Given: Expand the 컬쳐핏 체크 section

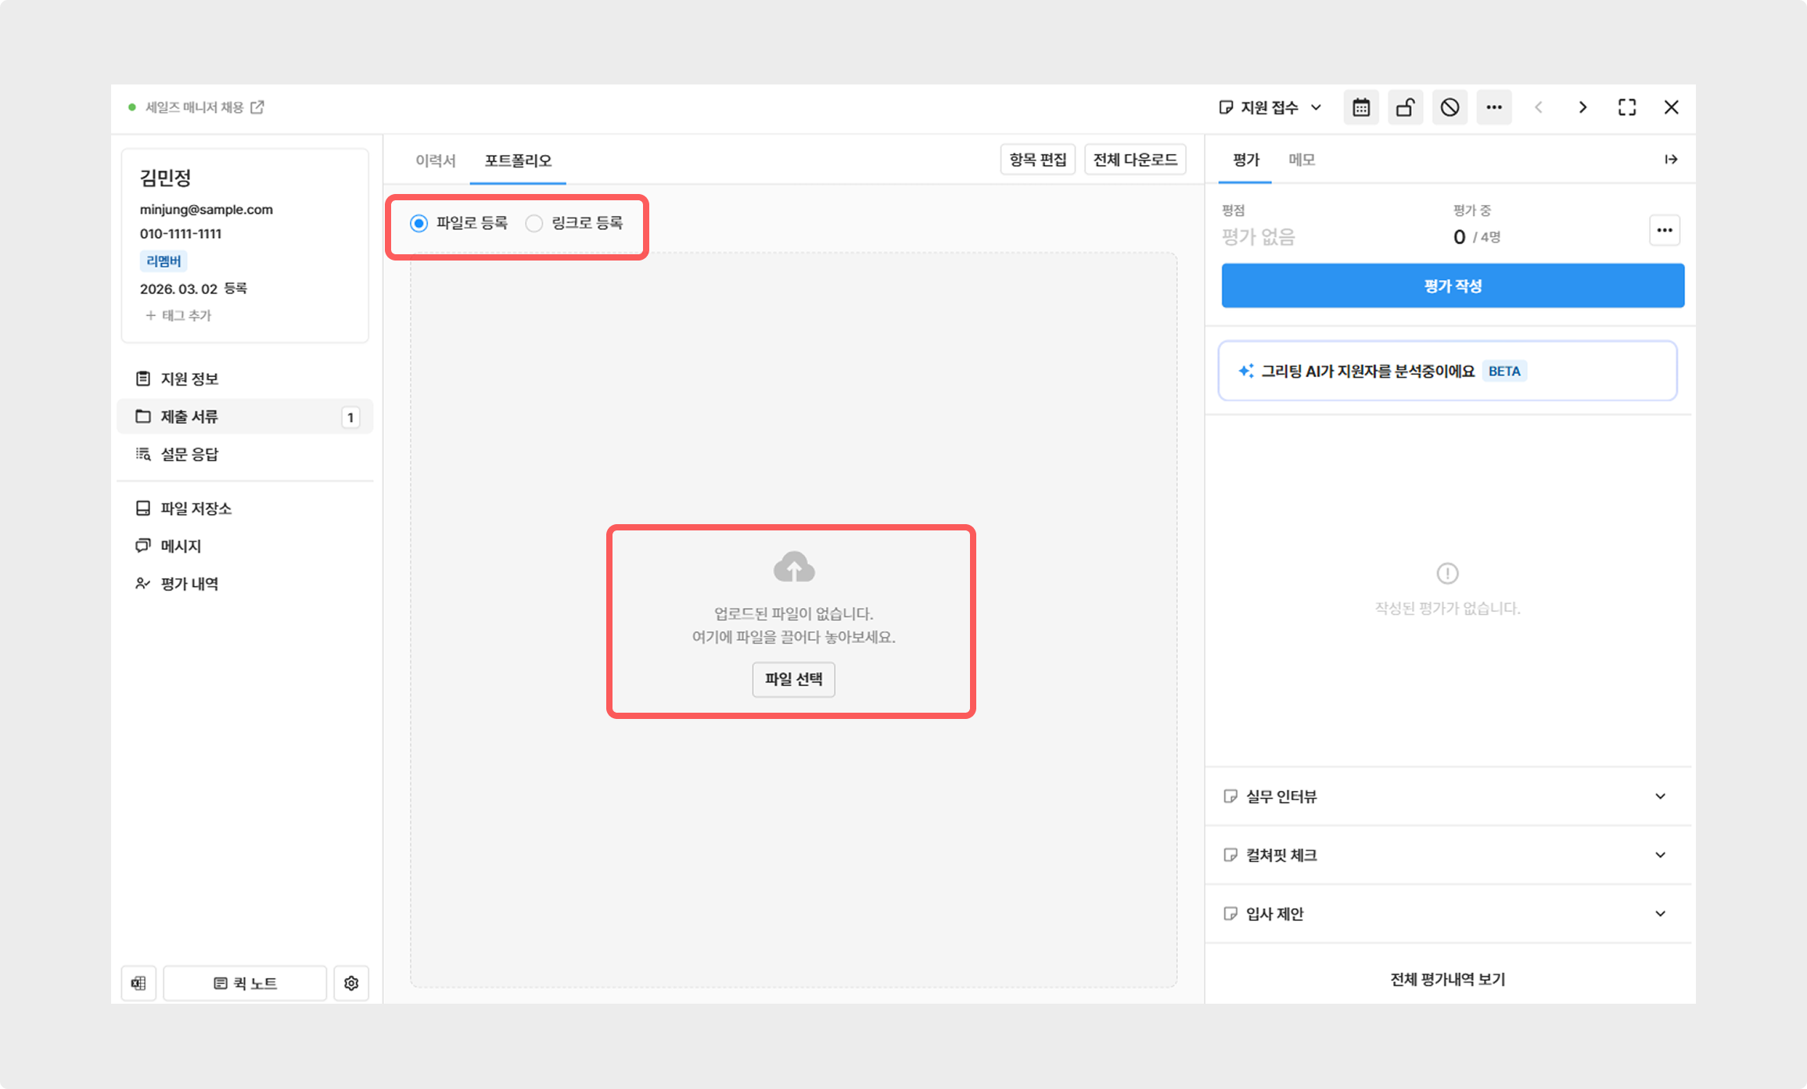Looking at the screenshot, I should pyautogui.click(x=1449, y=855).
